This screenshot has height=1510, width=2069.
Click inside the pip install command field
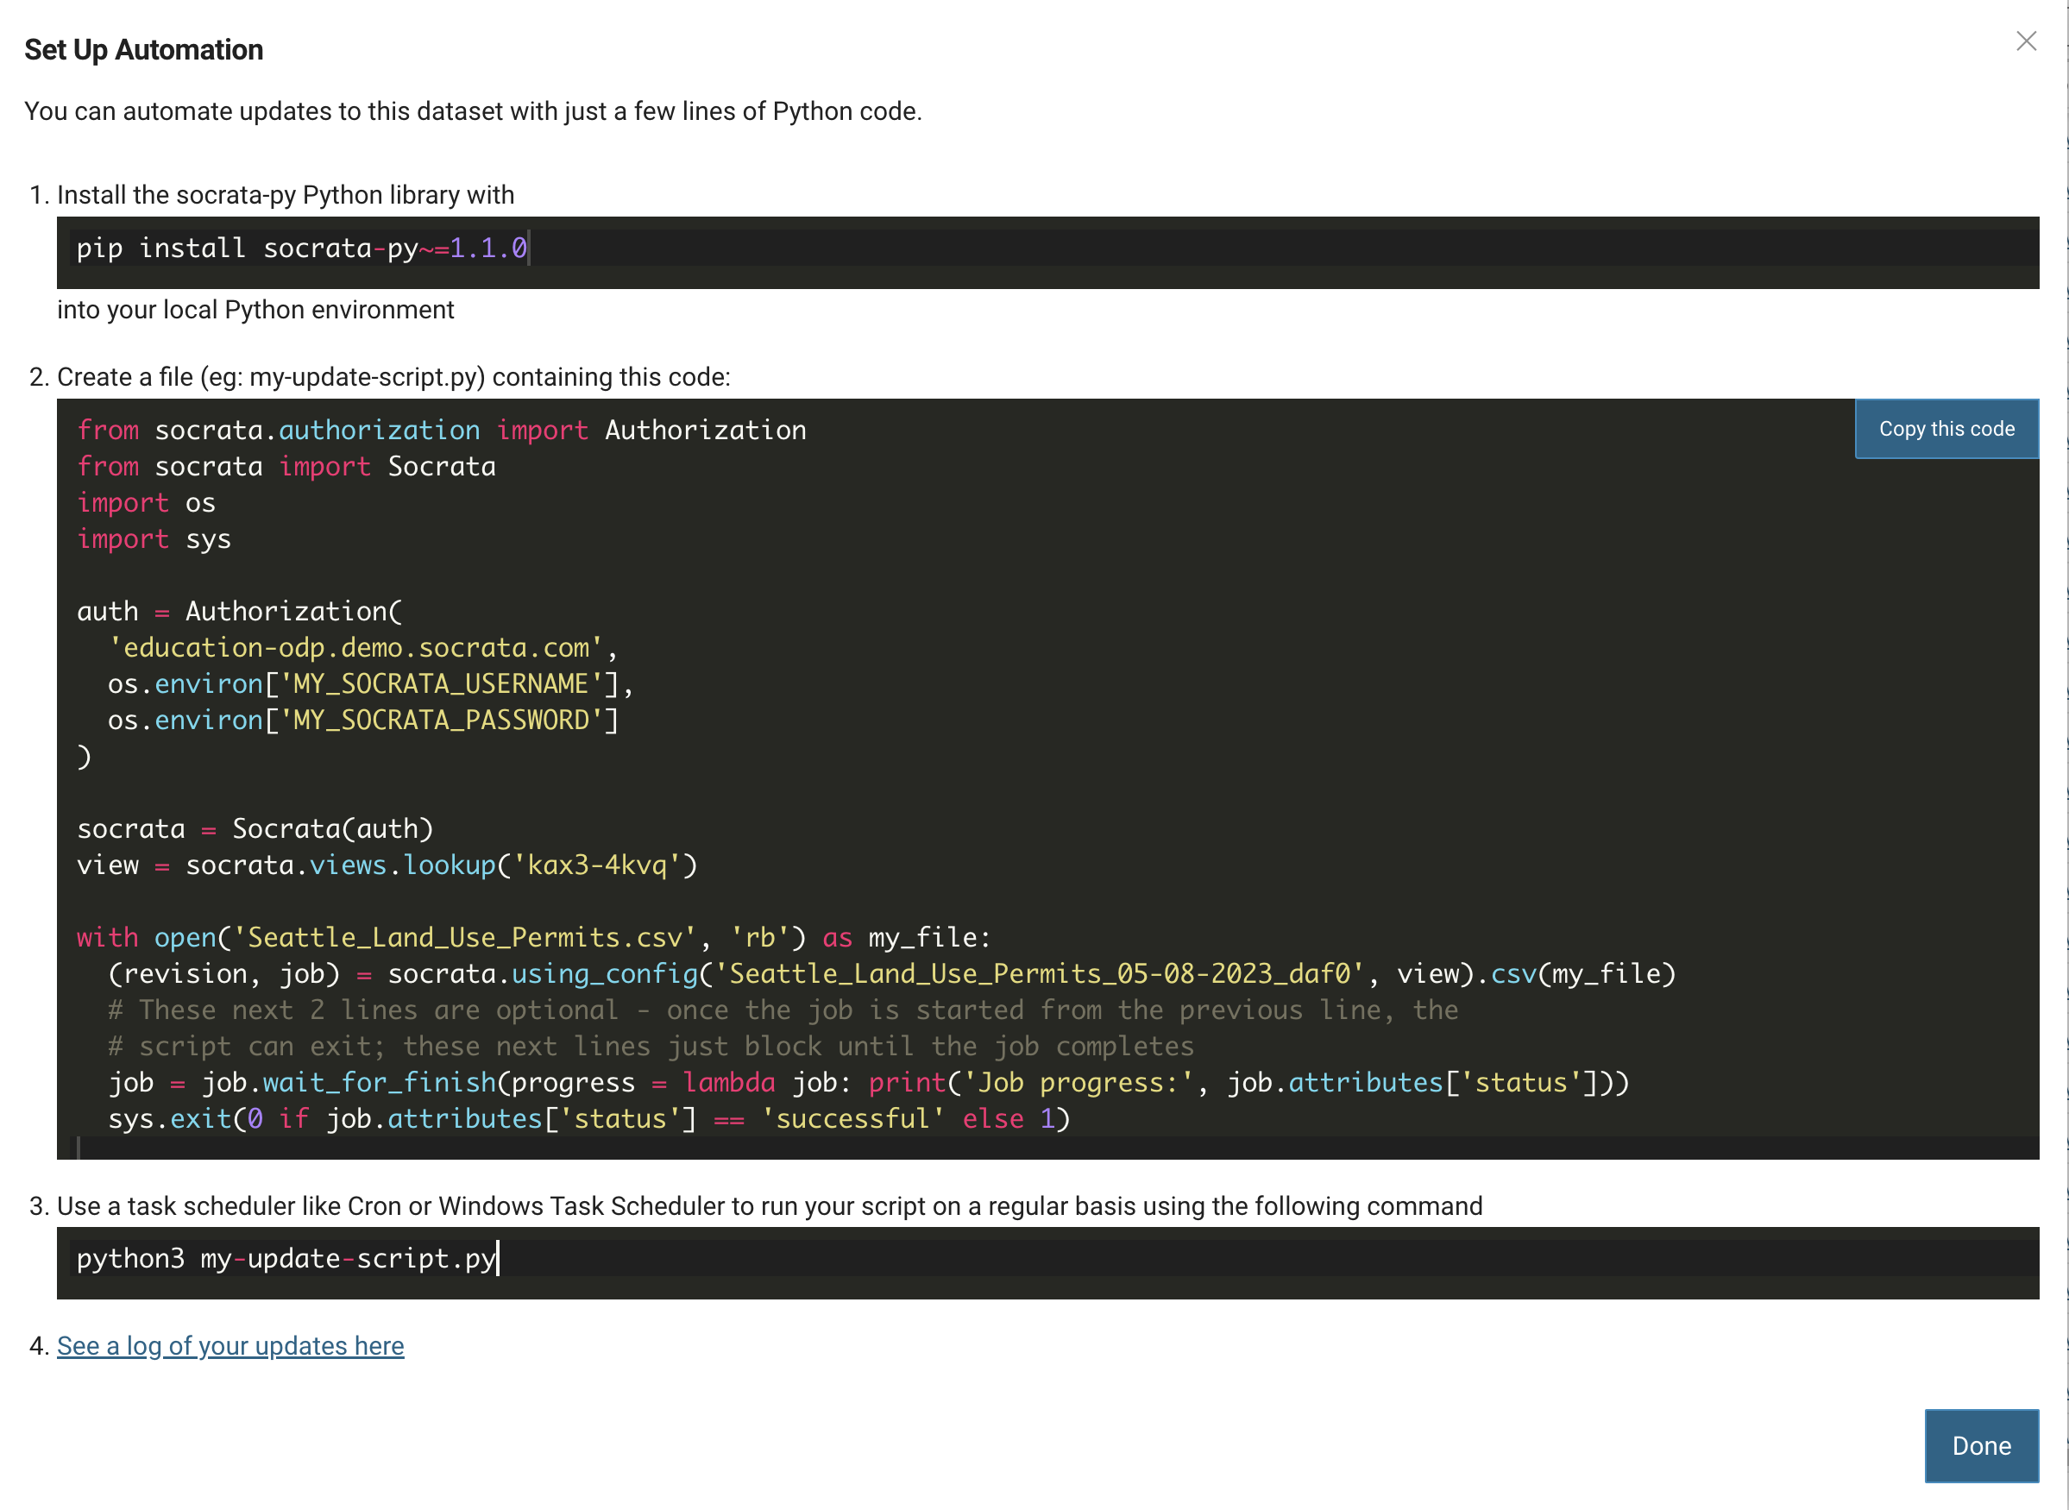[x=302, y=248]
